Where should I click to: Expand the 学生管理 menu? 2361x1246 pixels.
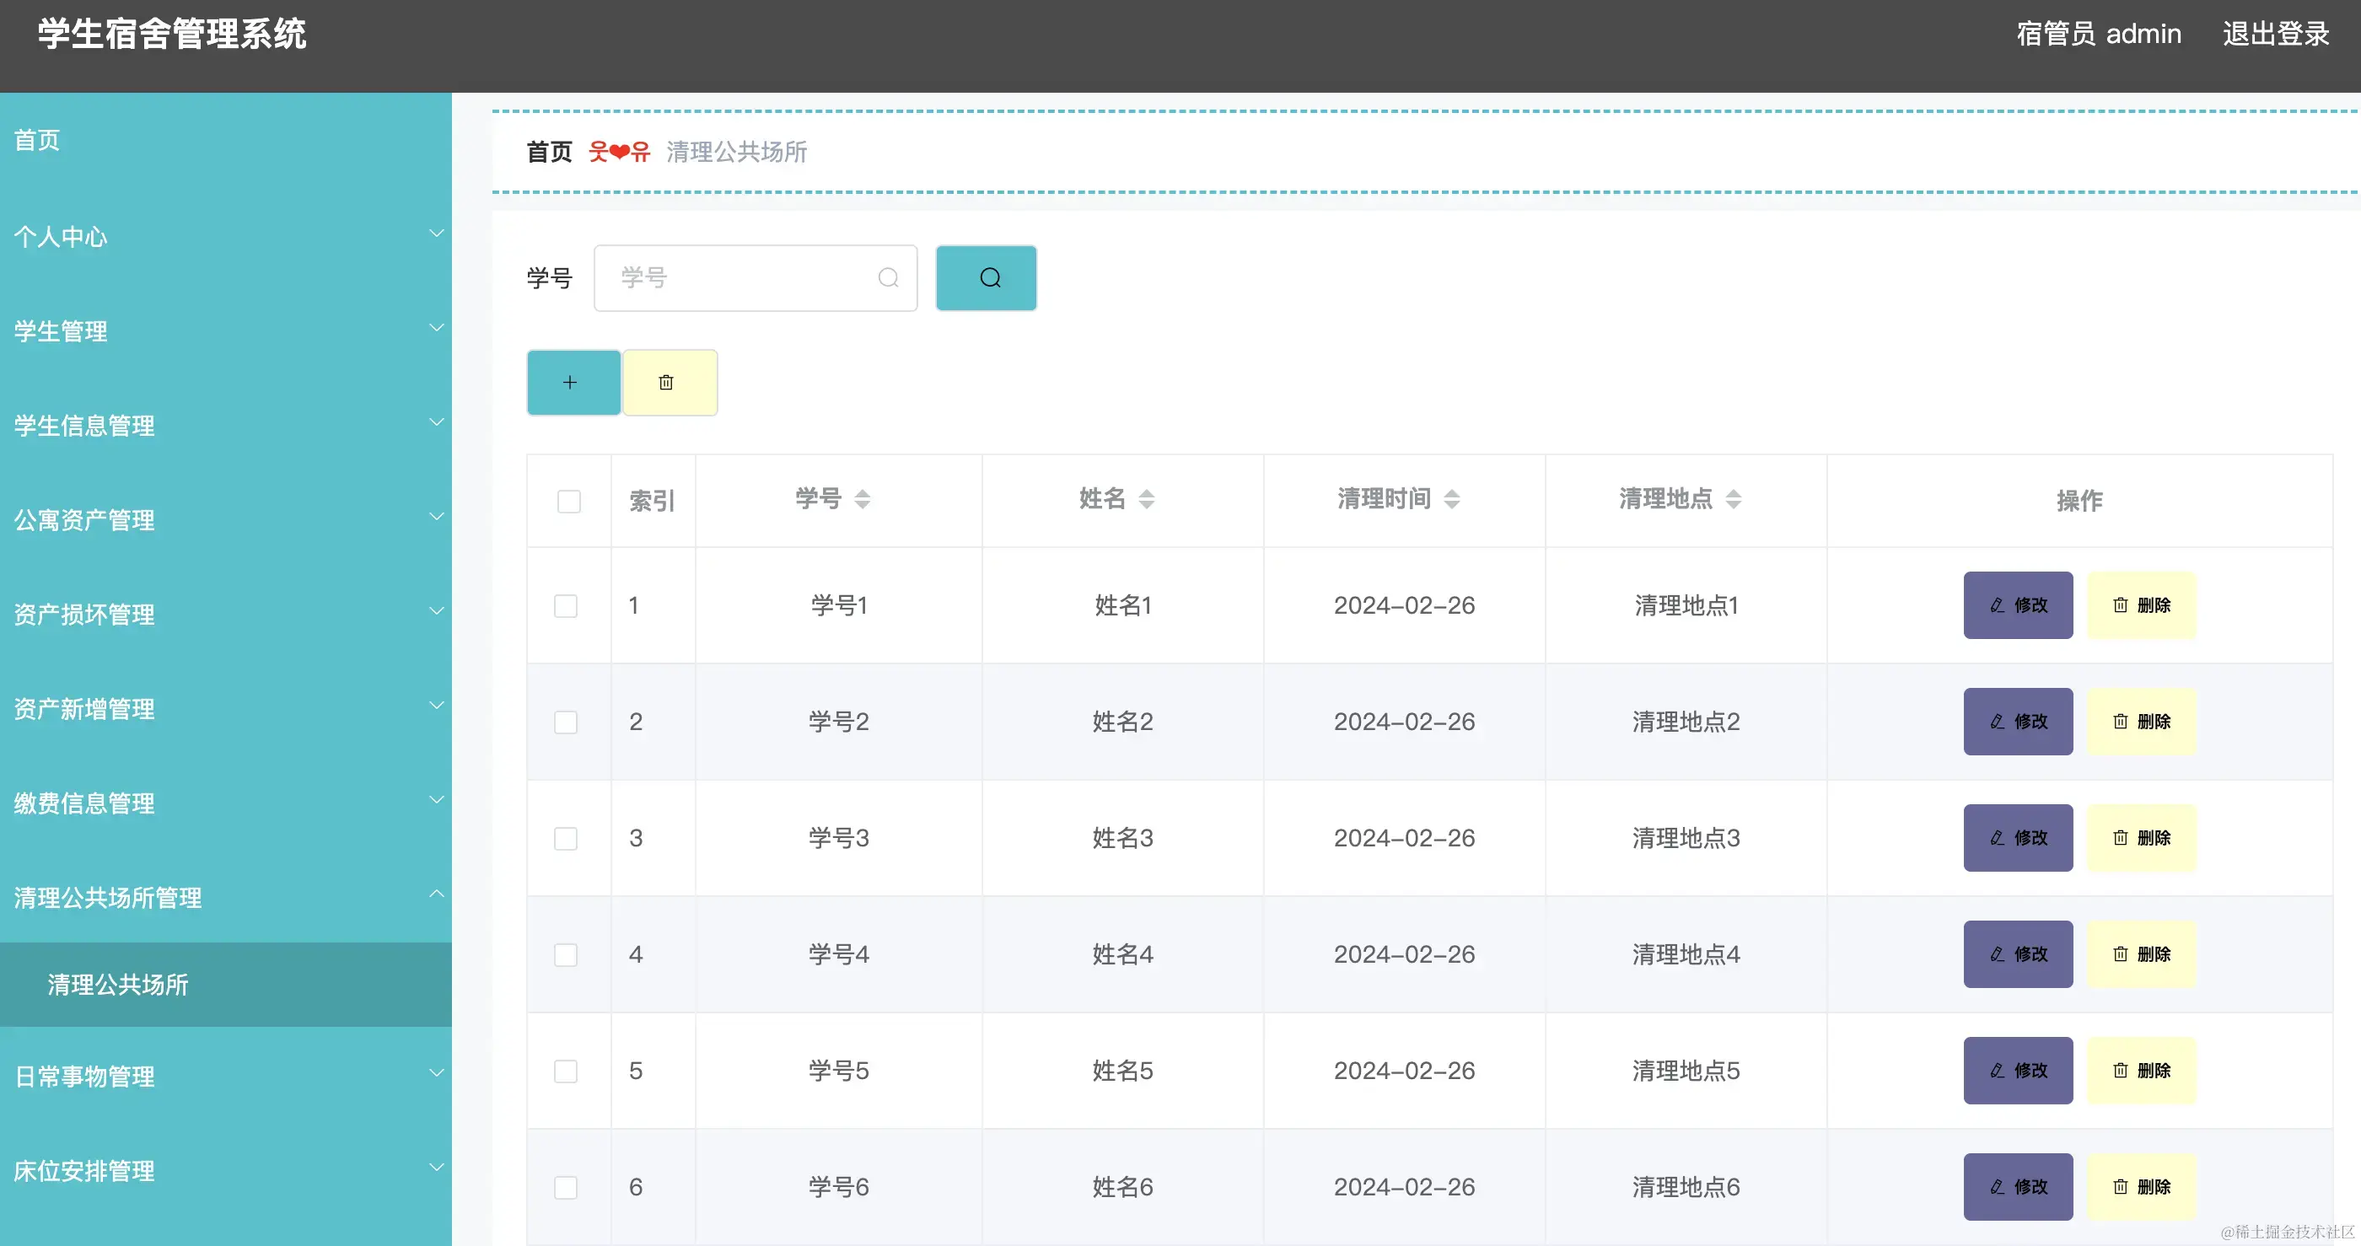(226, 331)
